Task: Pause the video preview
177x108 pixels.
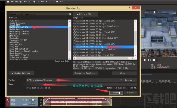Action: pyautogui.click(x=149, y=60)
